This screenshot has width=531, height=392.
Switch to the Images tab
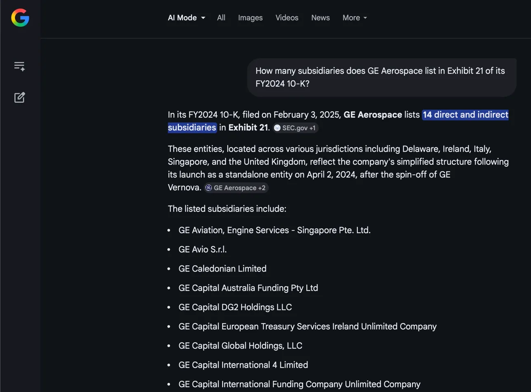(250, 18)
